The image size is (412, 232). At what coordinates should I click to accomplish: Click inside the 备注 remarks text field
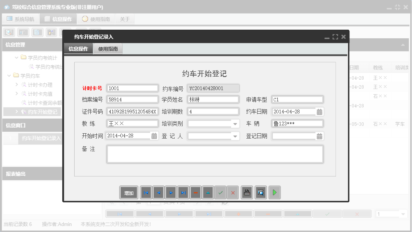215,154
